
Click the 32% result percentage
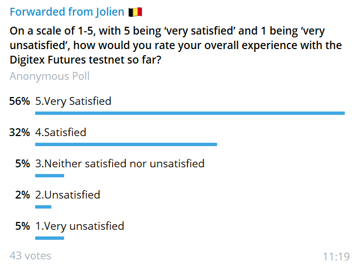(20, 133)
